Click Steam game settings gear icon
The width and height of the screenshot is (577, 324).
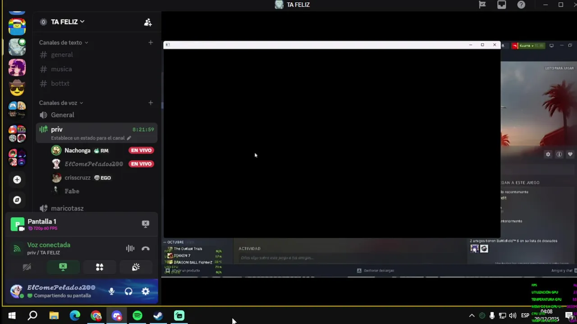pyautogui.click(x=548, y=154)
